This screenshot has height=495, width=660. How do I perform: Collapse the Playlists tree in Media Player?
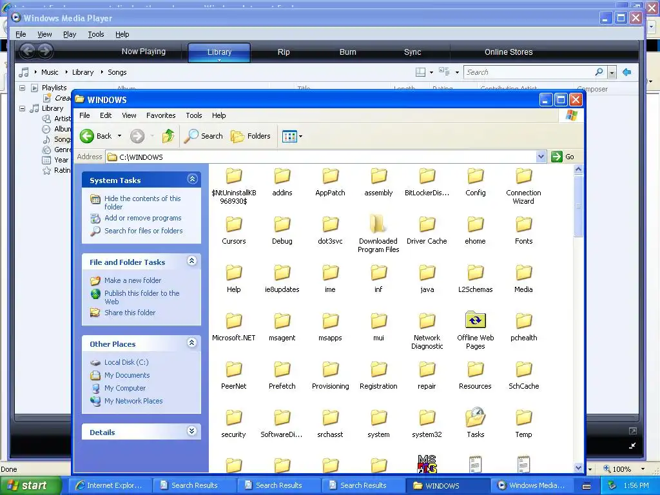pyautogui.click(x=23, y=88)
